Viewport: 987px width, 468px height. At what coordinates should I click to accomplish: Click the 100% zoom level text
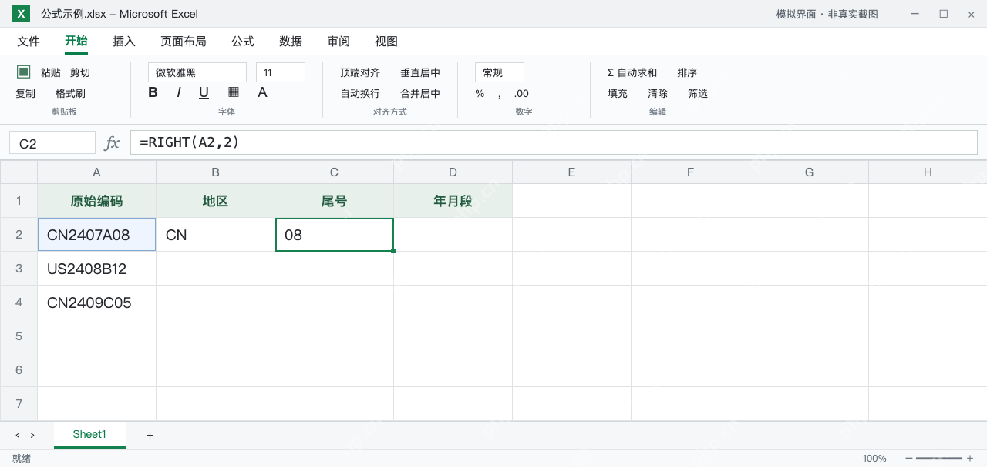(874, 459)
